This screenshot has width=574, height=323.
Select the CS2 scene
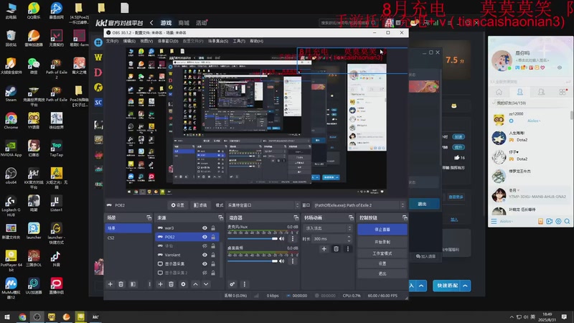128,238
